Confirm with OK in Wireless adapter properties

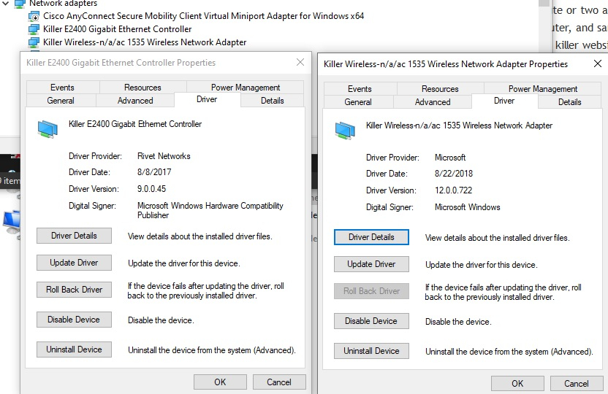click(x=517, y=384)
